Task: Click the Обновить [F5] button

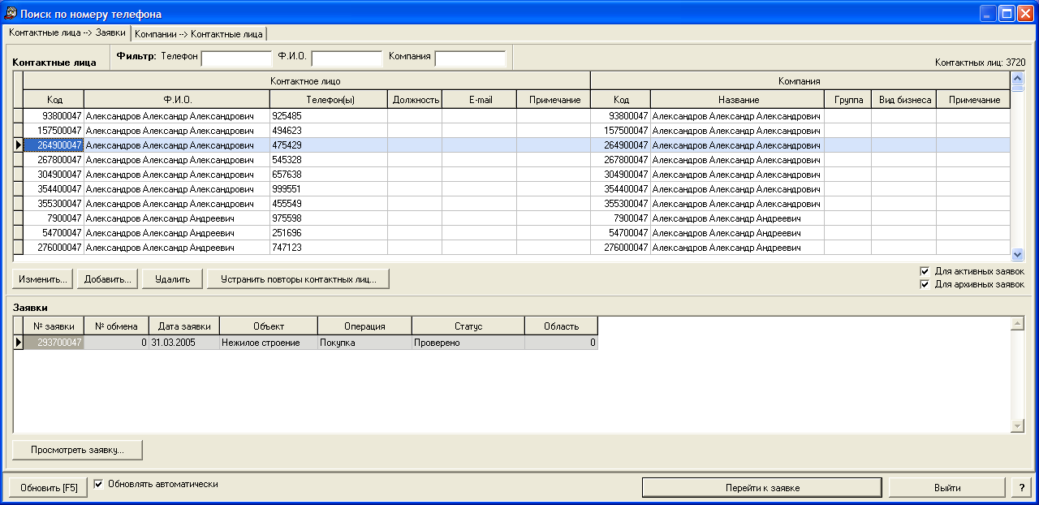Action: tap(50, 488)
